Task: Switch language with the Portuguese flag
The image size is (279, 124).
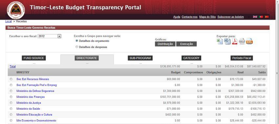Action: click(x=261, y=17)
